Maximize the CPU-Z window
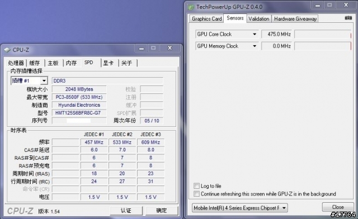The height and width of the screenshot is (219, 358). point(153,48)
